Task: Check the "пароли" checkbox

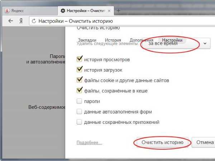Action: click(79, 101)
